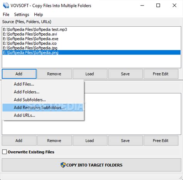Viewport: 183px width, 180px height.
Task: Select Softpedia.avi in source list
Action: point(91,34)
